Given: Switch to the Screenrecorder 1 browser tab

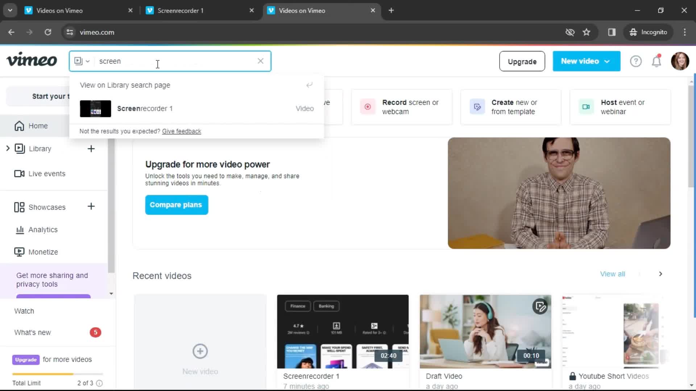Looking at the screenshot, I should pos(200,10).
